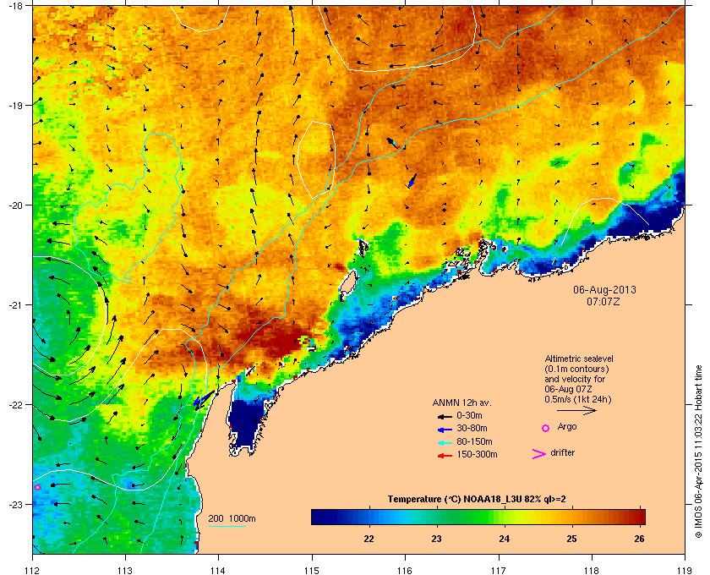This screenshot has width=710, height=575.
Task: Click the longitude axis label '115'
Action: click(x=312, y=570)
